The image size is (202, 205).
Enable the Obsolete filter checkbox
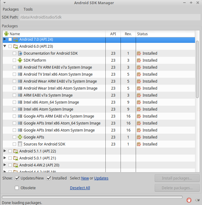[17, 188]
